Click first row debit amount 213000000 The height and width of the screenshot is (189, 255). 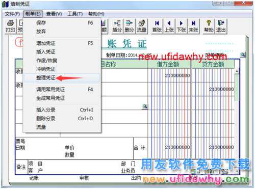pyautogui.click(x=177, y=75)
